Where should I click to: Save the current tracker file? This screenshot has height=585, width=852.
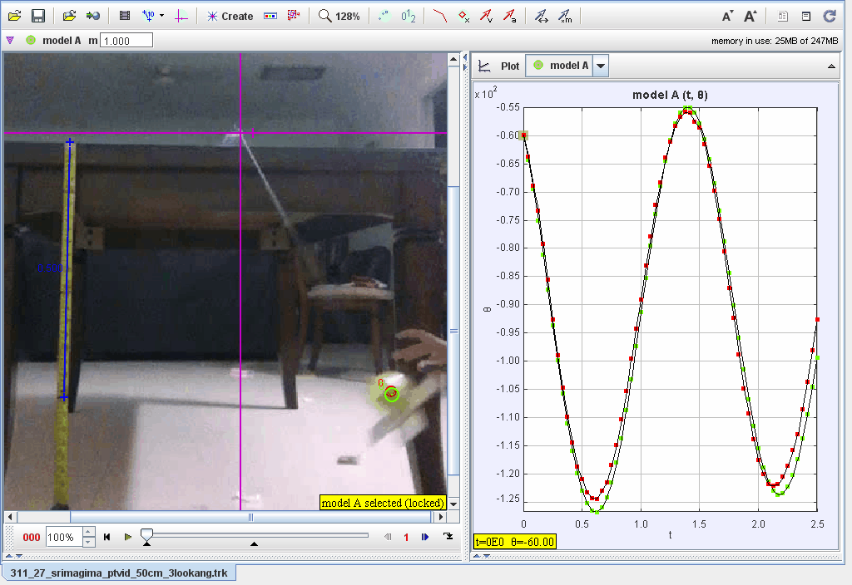tap(38, 16)
